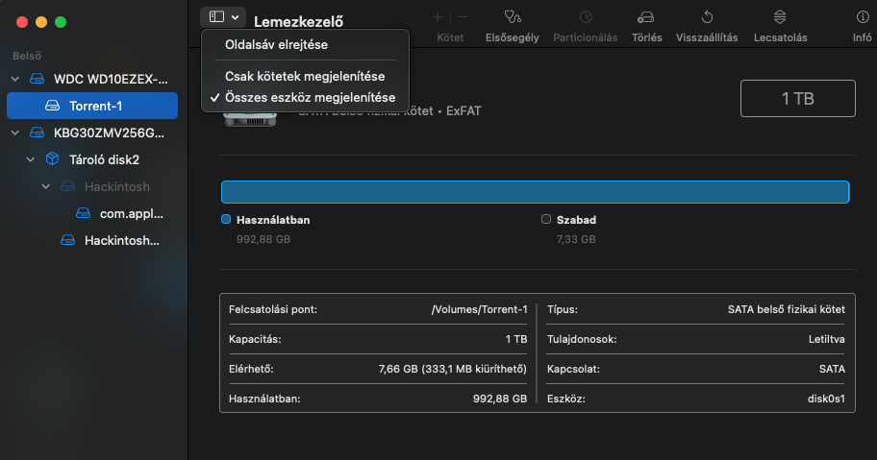
Task: Click the Particionálás pie chart icon
Action: (587, 17)
